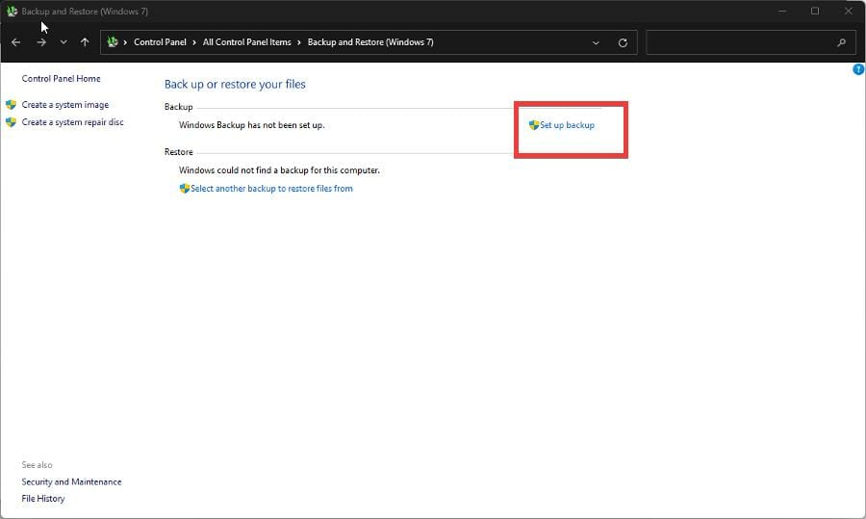The width and height of the screenshot is (866, 519).
Task: Go up one level with up arrow
Action: 85,42
